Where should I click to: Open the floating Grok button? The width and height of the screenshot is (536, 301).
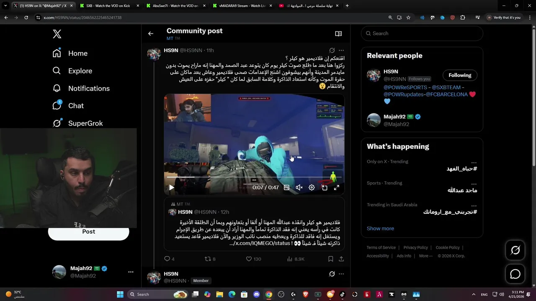[515, 250]
